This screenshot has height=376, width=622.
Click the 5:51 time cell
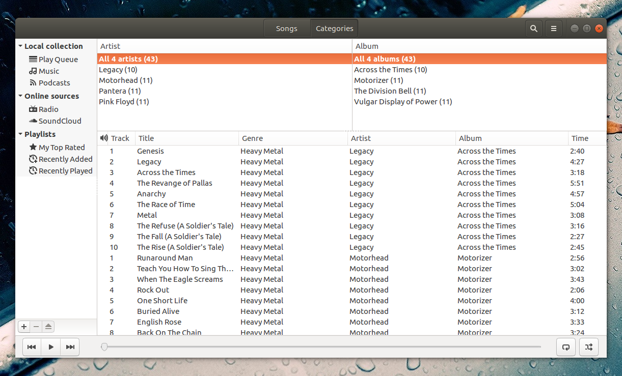pos(577,183)
